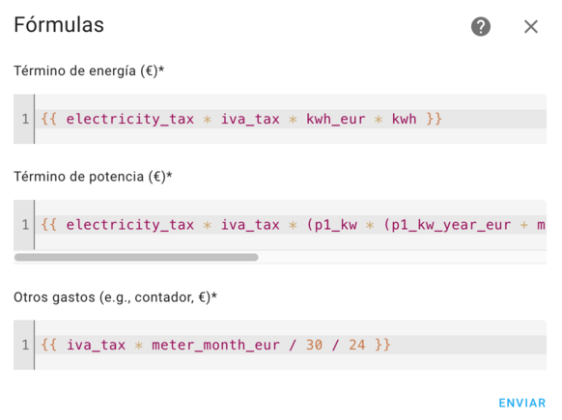Place cursor on kwh_eur in energy formula
This screenshot has height=420, width=562.
click(335, 119)
